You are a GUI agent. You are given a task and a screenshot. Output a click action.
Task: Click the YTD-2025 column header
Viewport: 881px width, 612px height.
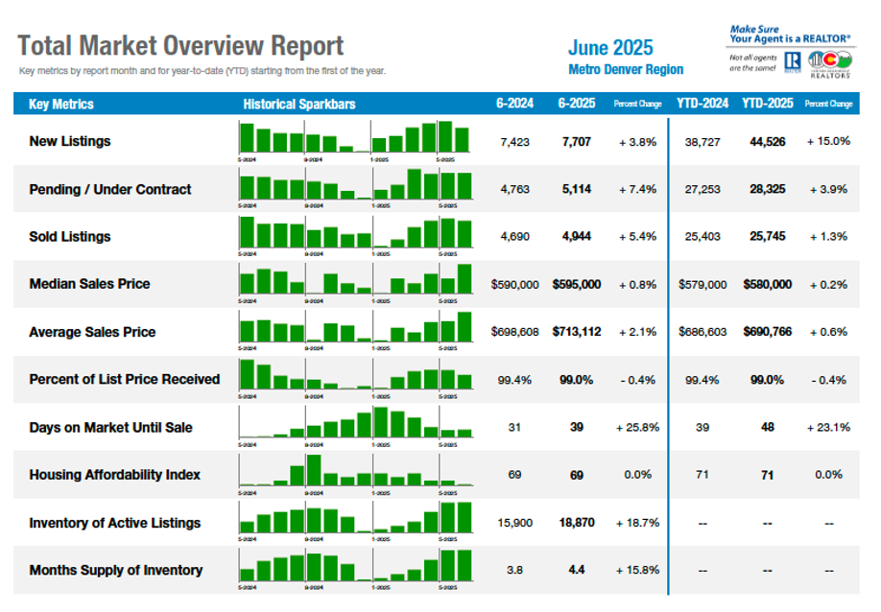[x=767, y=104]
